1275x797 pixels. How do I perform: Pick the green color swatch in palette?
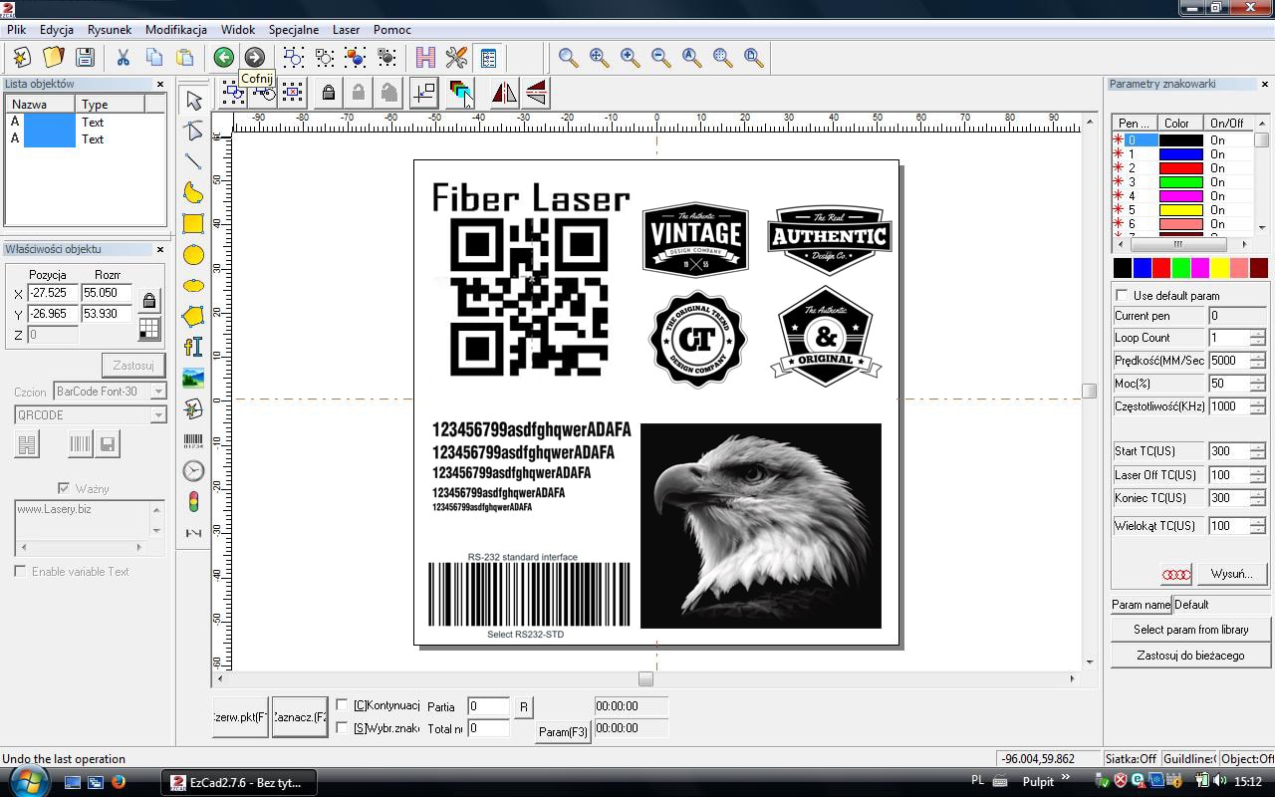[1180, 268]
